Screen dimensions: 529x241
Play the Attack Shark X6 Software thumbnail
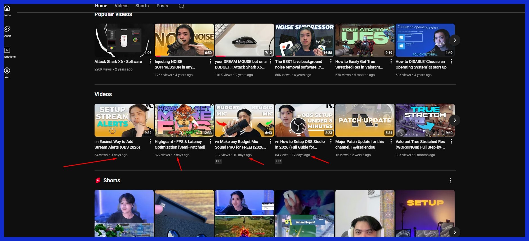(124, 40)
